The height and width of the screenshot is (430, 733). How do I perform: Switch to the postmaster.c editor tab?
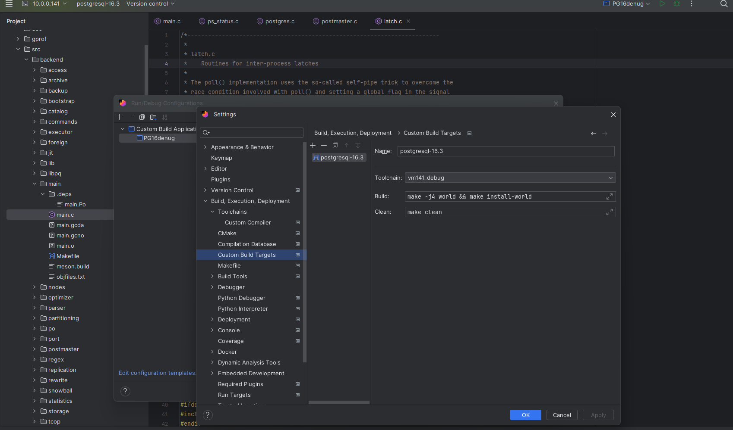point(335,21)
